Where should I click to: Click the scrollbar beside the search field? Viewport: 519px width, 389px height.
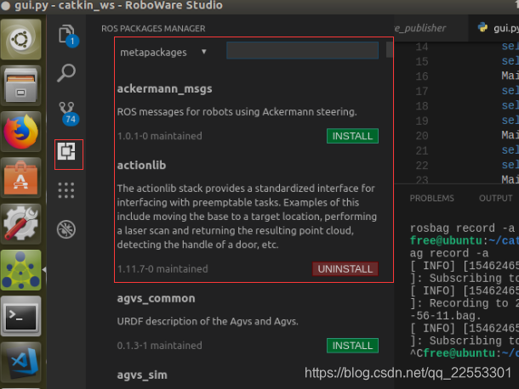click(390, 50)
